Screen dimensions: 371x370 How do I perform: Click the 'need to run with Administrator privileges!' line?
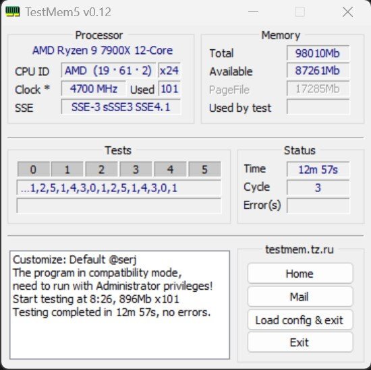click(x=113, y=286)
